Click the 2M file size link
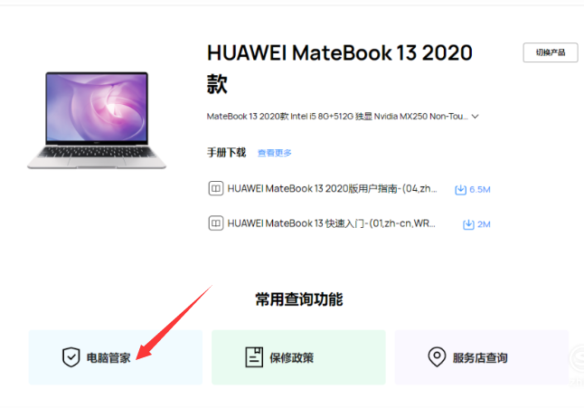The height and width of the screenshot is (408, 584). [484, 224]
